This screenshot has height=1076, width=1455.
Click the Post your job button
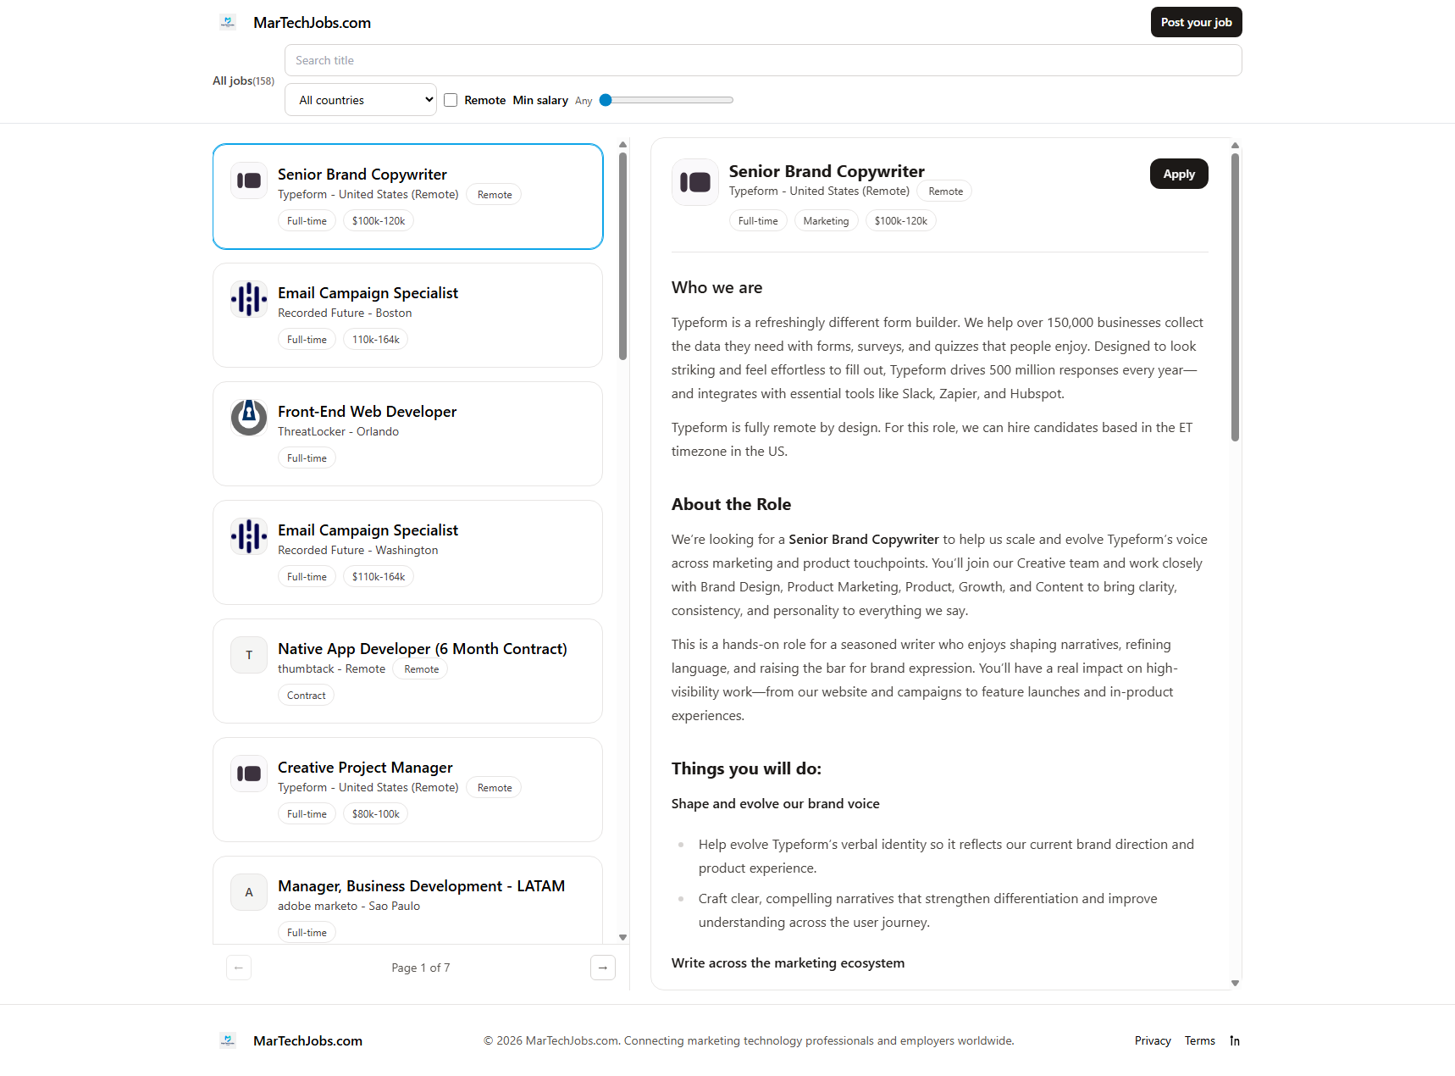[1196, 22]
